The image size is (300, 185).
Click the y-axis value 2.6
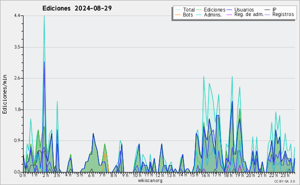coord(17,78)
